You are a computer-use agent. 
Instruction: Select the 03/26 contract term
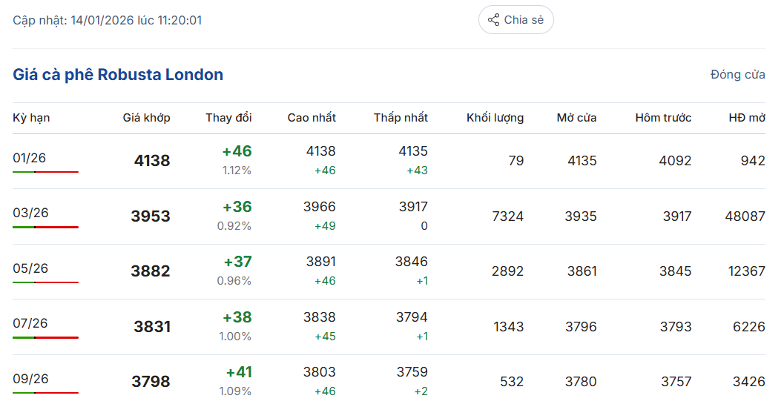click(30, 213)
